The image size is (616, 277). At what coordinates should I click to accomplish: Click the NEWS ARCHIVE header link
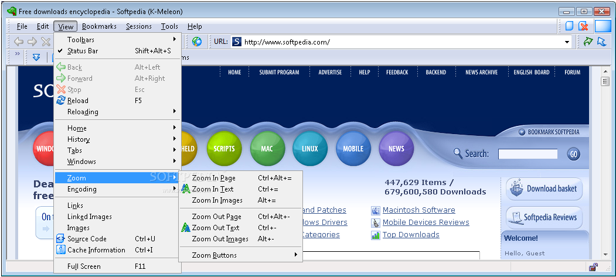coord(481,72)
